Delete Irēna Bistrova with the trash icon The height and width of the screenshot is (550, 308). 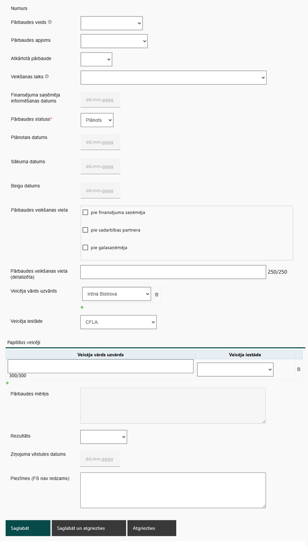click(156, 295)
